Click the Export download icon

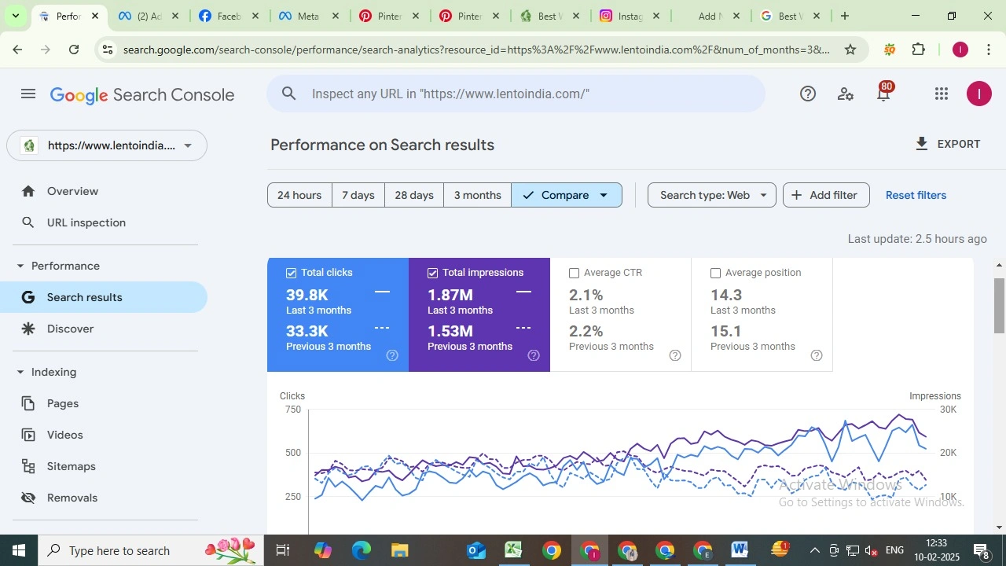[922, 144]
